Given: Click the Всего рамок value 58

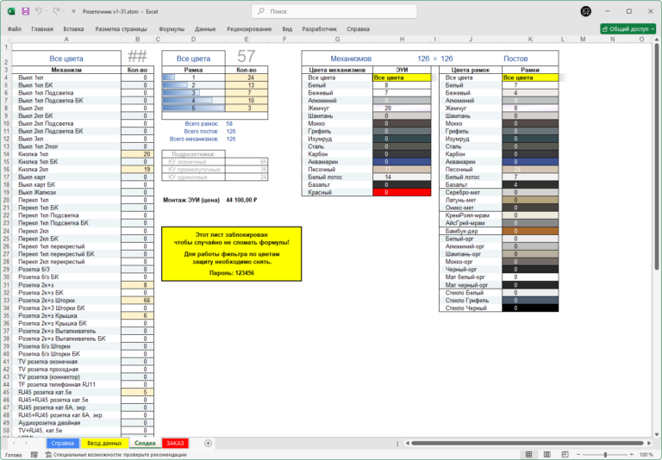Looking at the screenshot, I should pos(229,124).
